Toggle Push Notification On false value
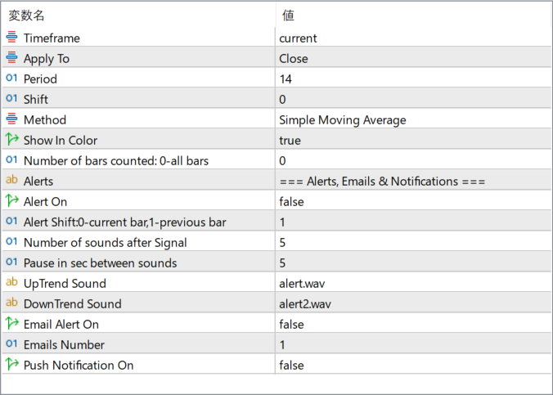The height and width of the screenshot is (395, 553). click(413, 366)
